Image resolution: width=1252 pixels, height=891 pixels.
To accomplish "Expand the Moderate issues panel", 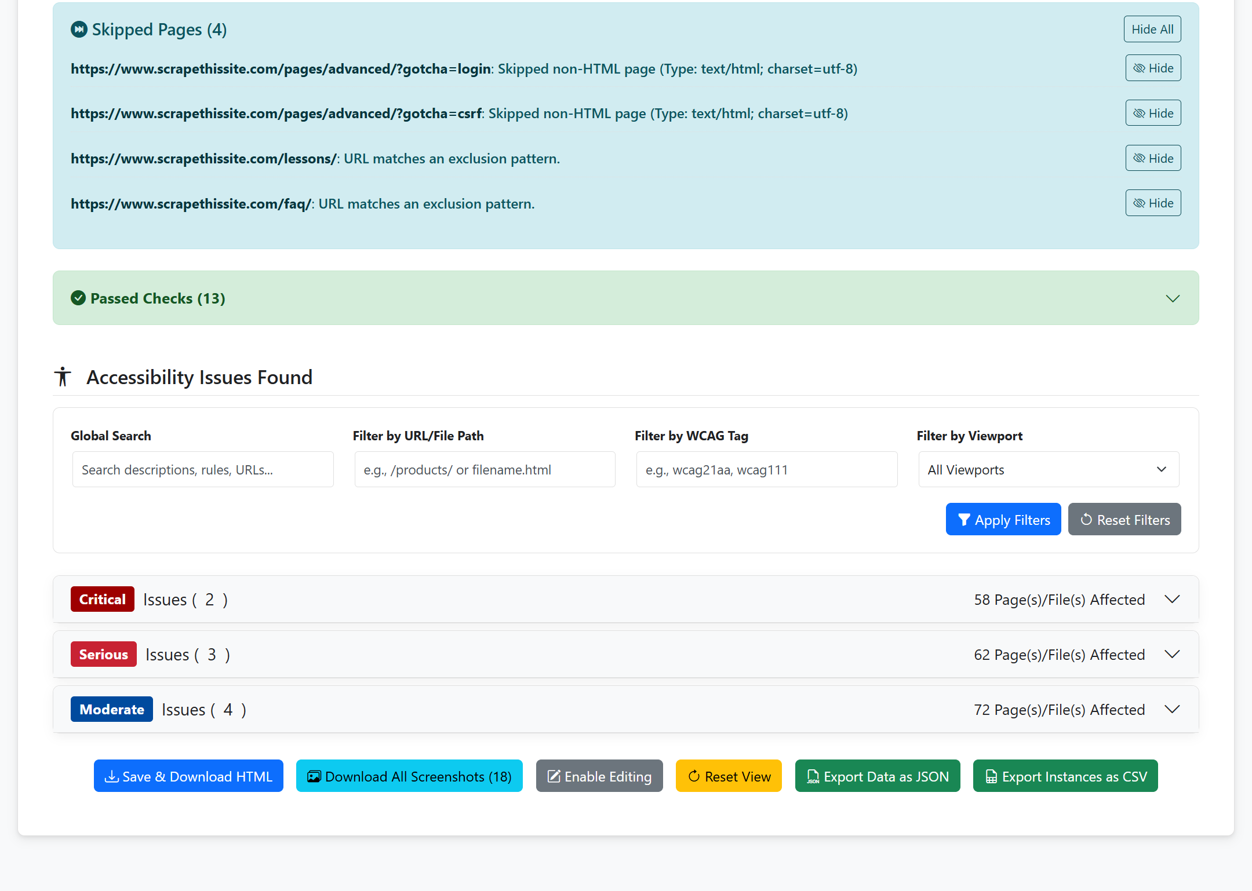I will [1172, 709].
